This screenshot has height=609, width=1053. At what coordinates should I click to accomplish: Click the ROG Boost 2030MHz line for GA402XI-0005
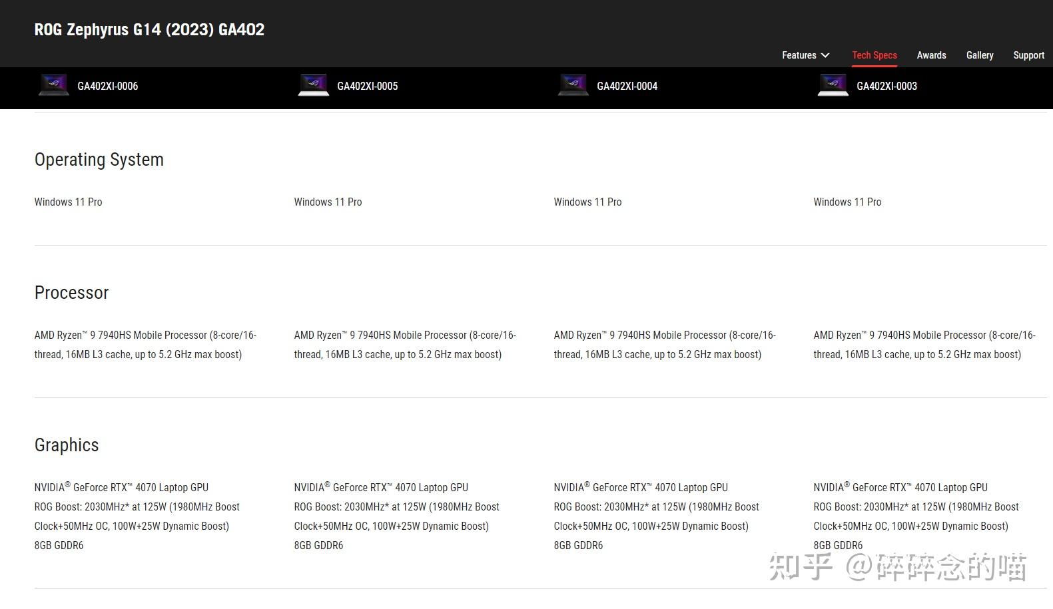pos(397,507)
